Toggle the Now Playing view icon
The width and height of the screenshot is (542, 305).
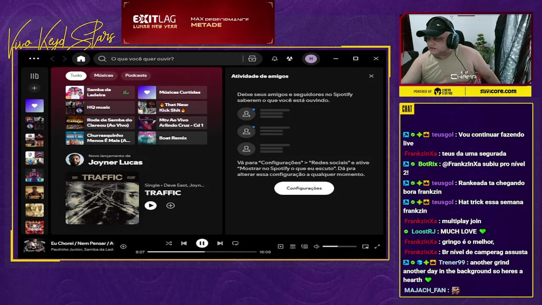click(280, 247)
